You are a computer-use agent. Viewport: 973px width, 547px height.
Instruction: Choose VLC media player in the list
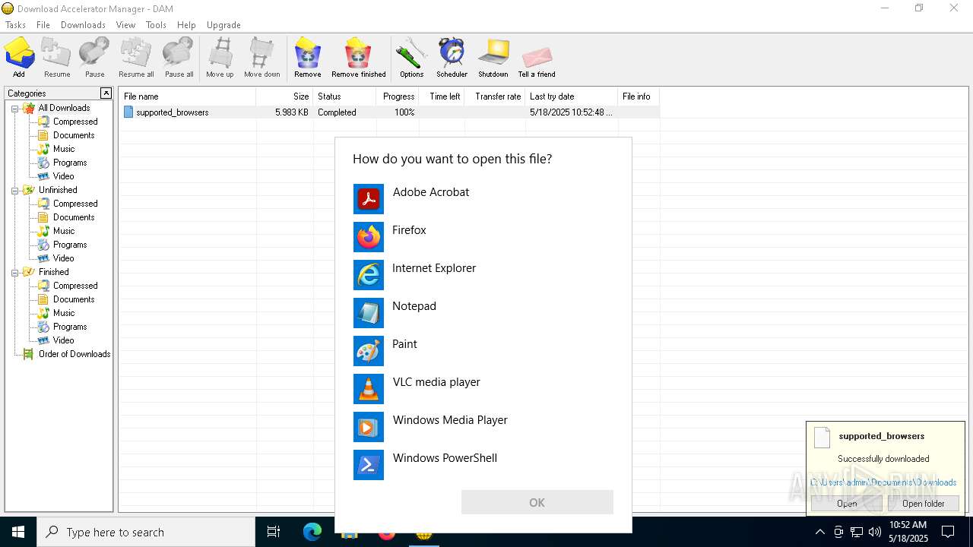point(483,389)
